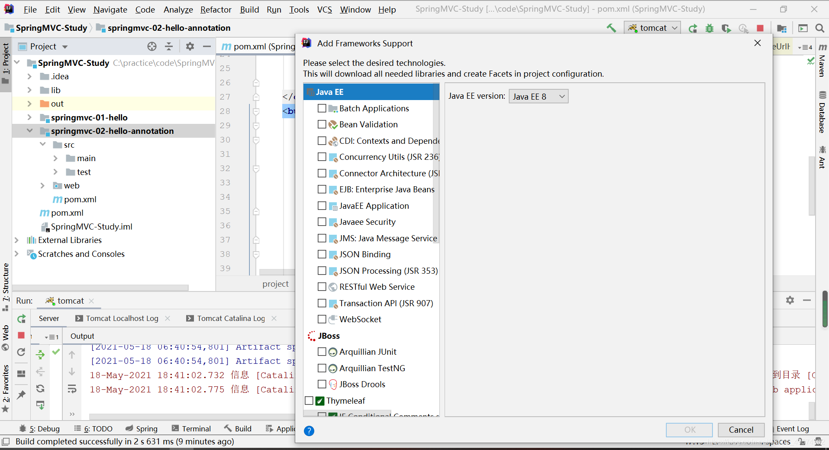Screen dimensions: 829x450
Task: Click the Rerun tomcat toolbar icon
Action: (x=693, y=28)
